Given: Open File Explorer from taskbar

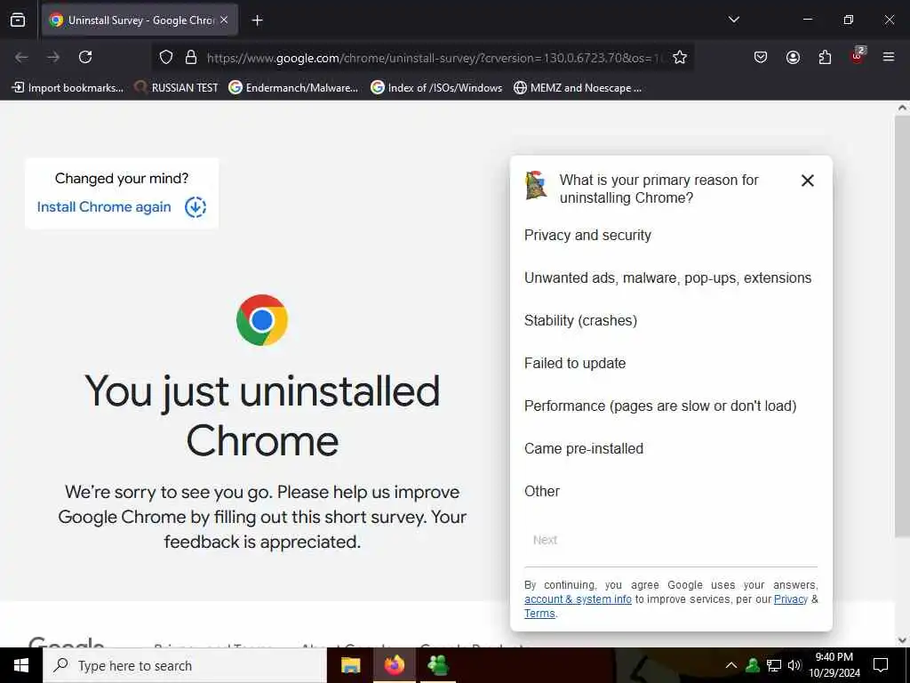Looking at the screenshot, I should pos(350,665).
